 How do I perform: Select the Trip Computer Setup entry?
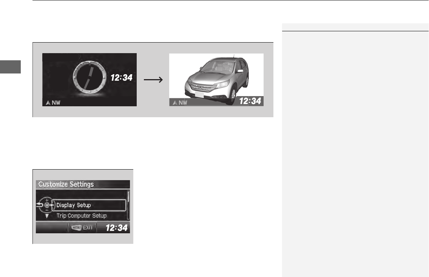pos(82,216)
